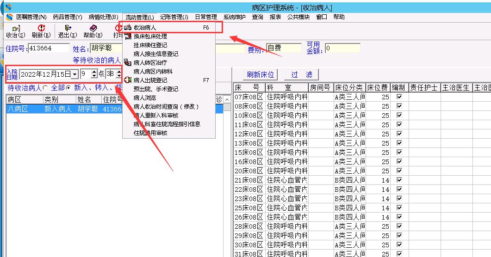
Task: Open the 入院日期 date dropdown arrow
Action: tap(75, 74)
